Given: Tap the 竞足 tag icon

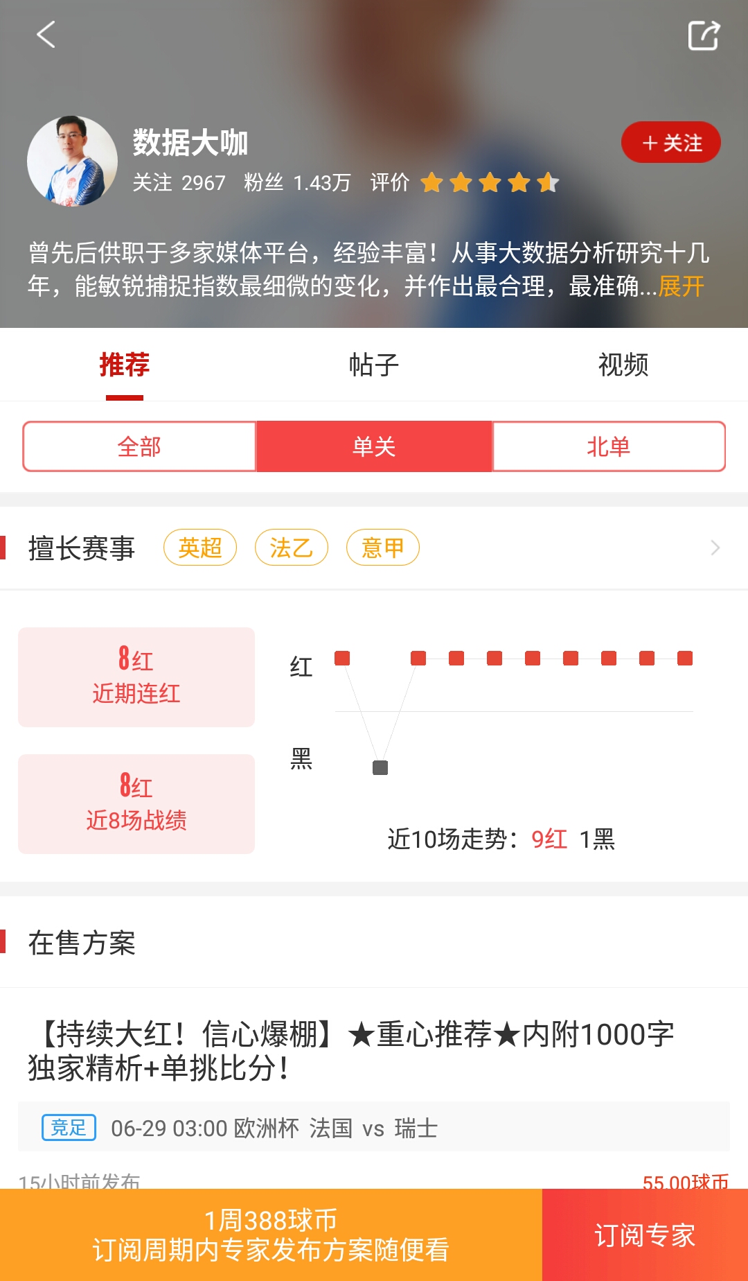Looking at the screenshot, I should [69, 1127].
